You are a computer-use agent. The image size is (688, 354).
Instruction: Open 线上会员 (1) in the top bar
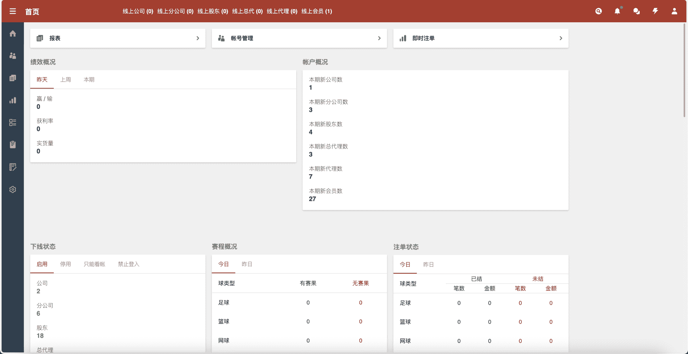316,11
